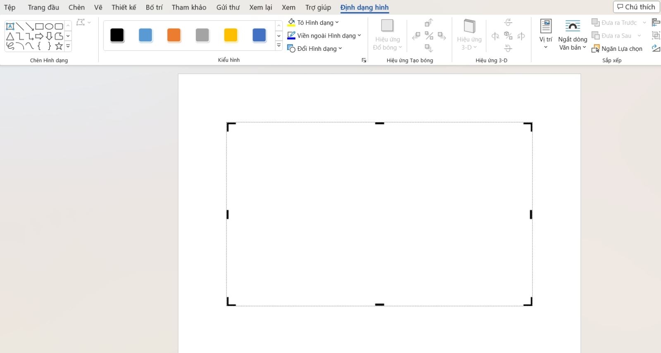Open the Tệp menu
The image size is (661, 353).
10,7
